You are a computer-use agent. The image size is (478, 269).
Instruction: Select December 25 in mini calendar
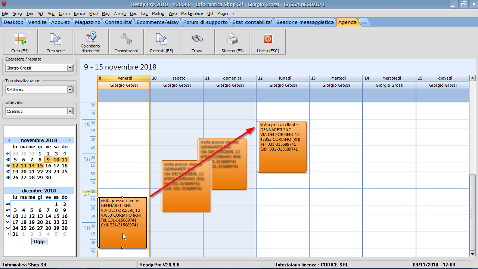(24, 228)
